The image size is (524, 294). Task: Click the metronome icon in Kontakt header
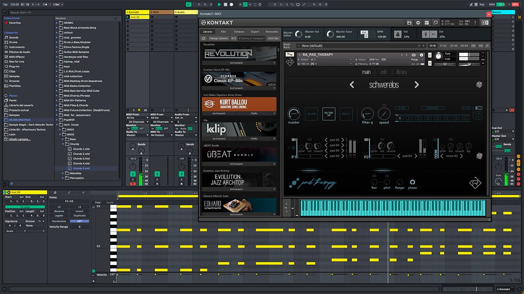point(398,34)
